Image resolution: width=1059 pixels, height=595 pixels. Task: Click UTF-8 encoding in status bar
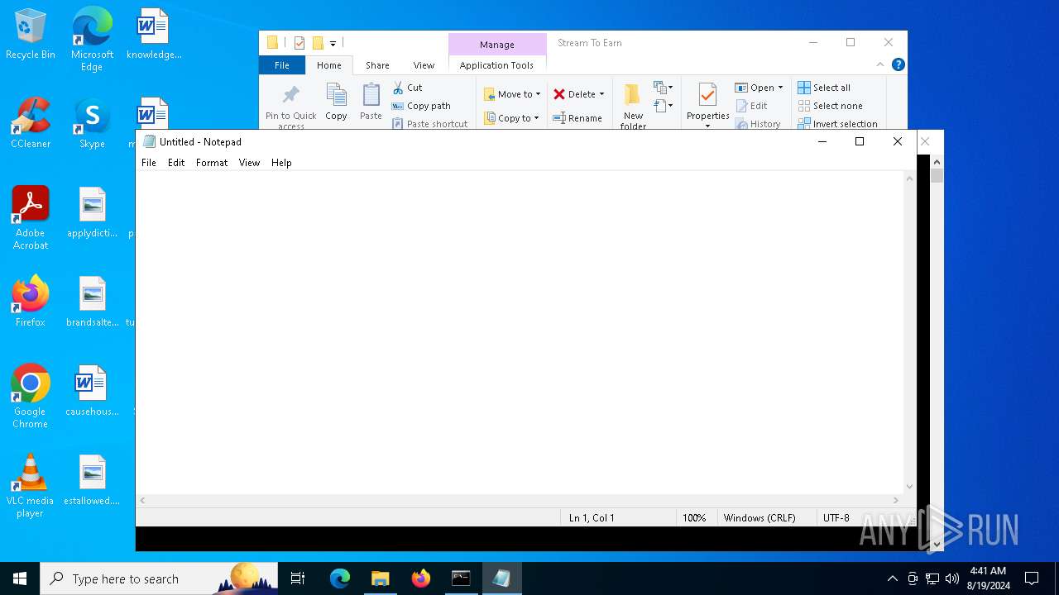pos(836,518)
